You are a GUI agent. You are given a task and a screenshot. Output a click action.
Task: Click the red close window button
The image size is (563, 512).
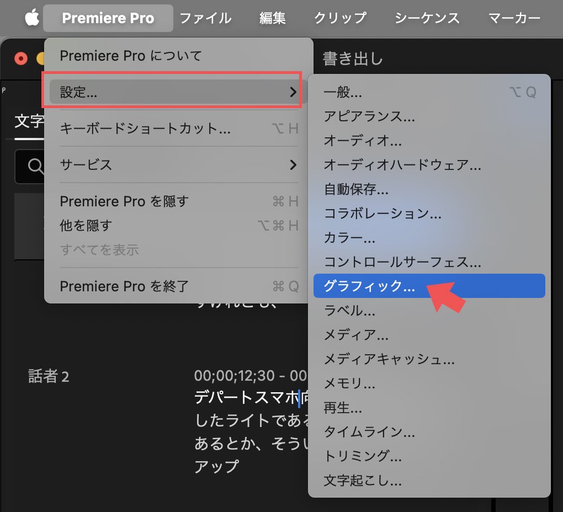tap(21, 58)
